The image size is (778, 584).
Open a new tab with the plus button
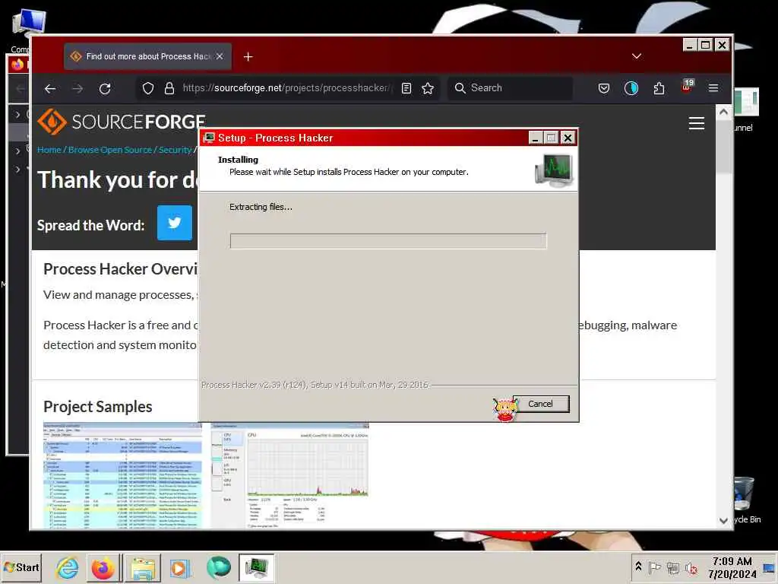pos(248,57)
